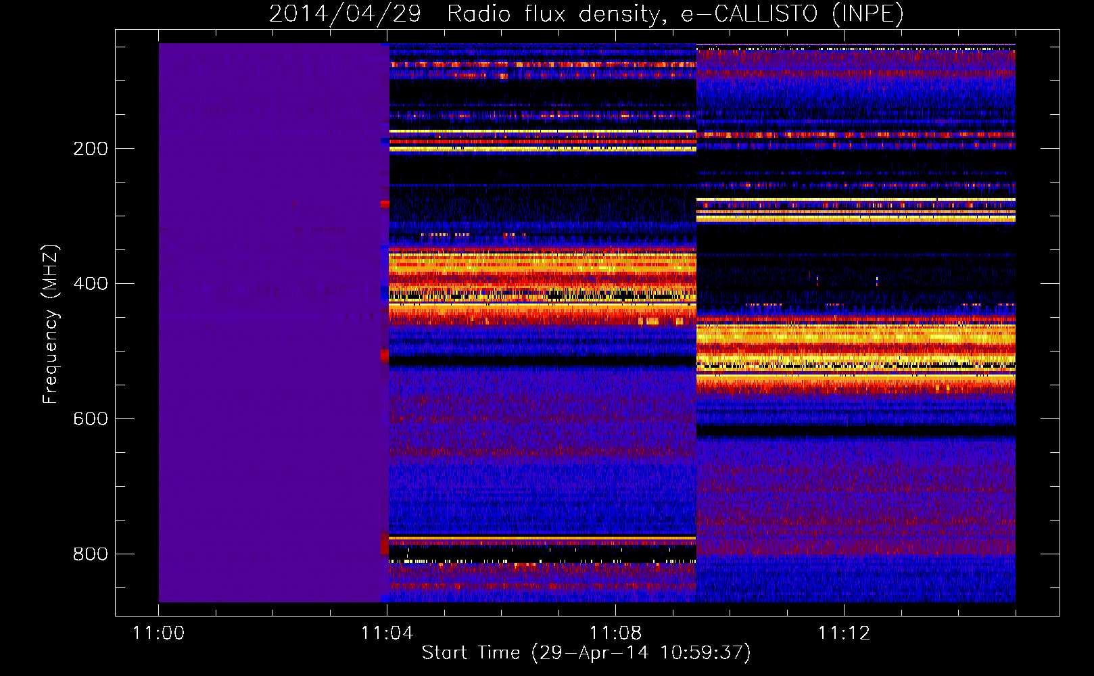This screenshot has height=676, width=1094.
Task: Click the 400 frequency tick label
Action: click(x=91, y=284)
